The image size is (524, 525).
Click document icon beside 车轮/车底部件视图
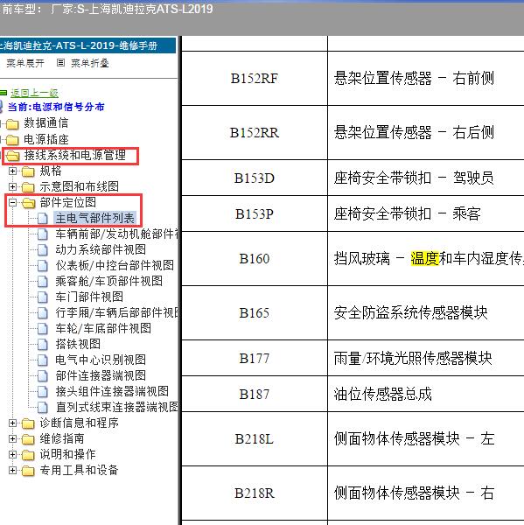pos(43,328)
